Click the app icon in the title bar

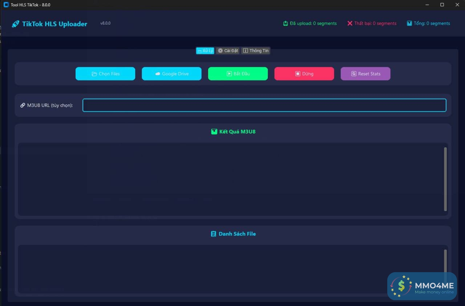click(x=6, y=5)
